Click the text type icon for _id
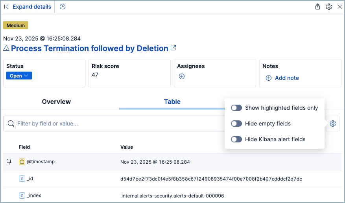Viewport: 345px width, 203px height. click(22, 179)
